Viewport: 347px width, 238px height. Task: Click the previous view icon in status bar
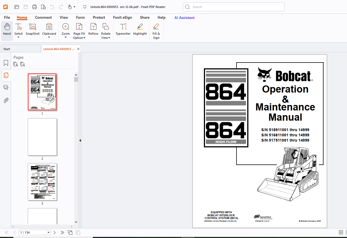70,232
